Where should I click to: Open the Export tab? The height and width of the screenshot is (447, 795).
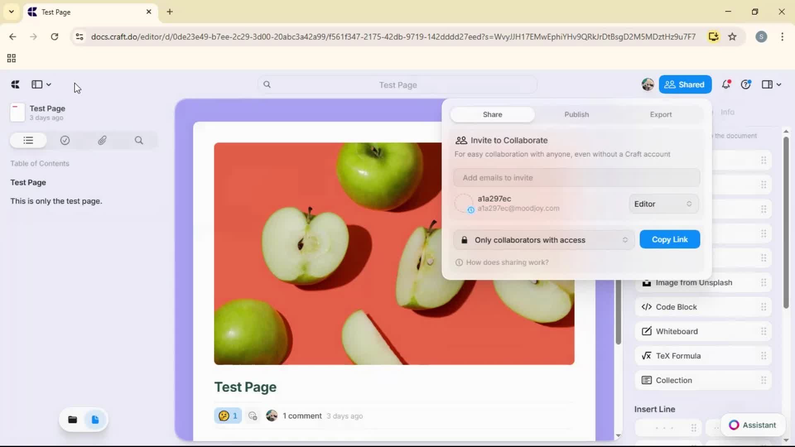pyautogui.click(x=661, y=114)
